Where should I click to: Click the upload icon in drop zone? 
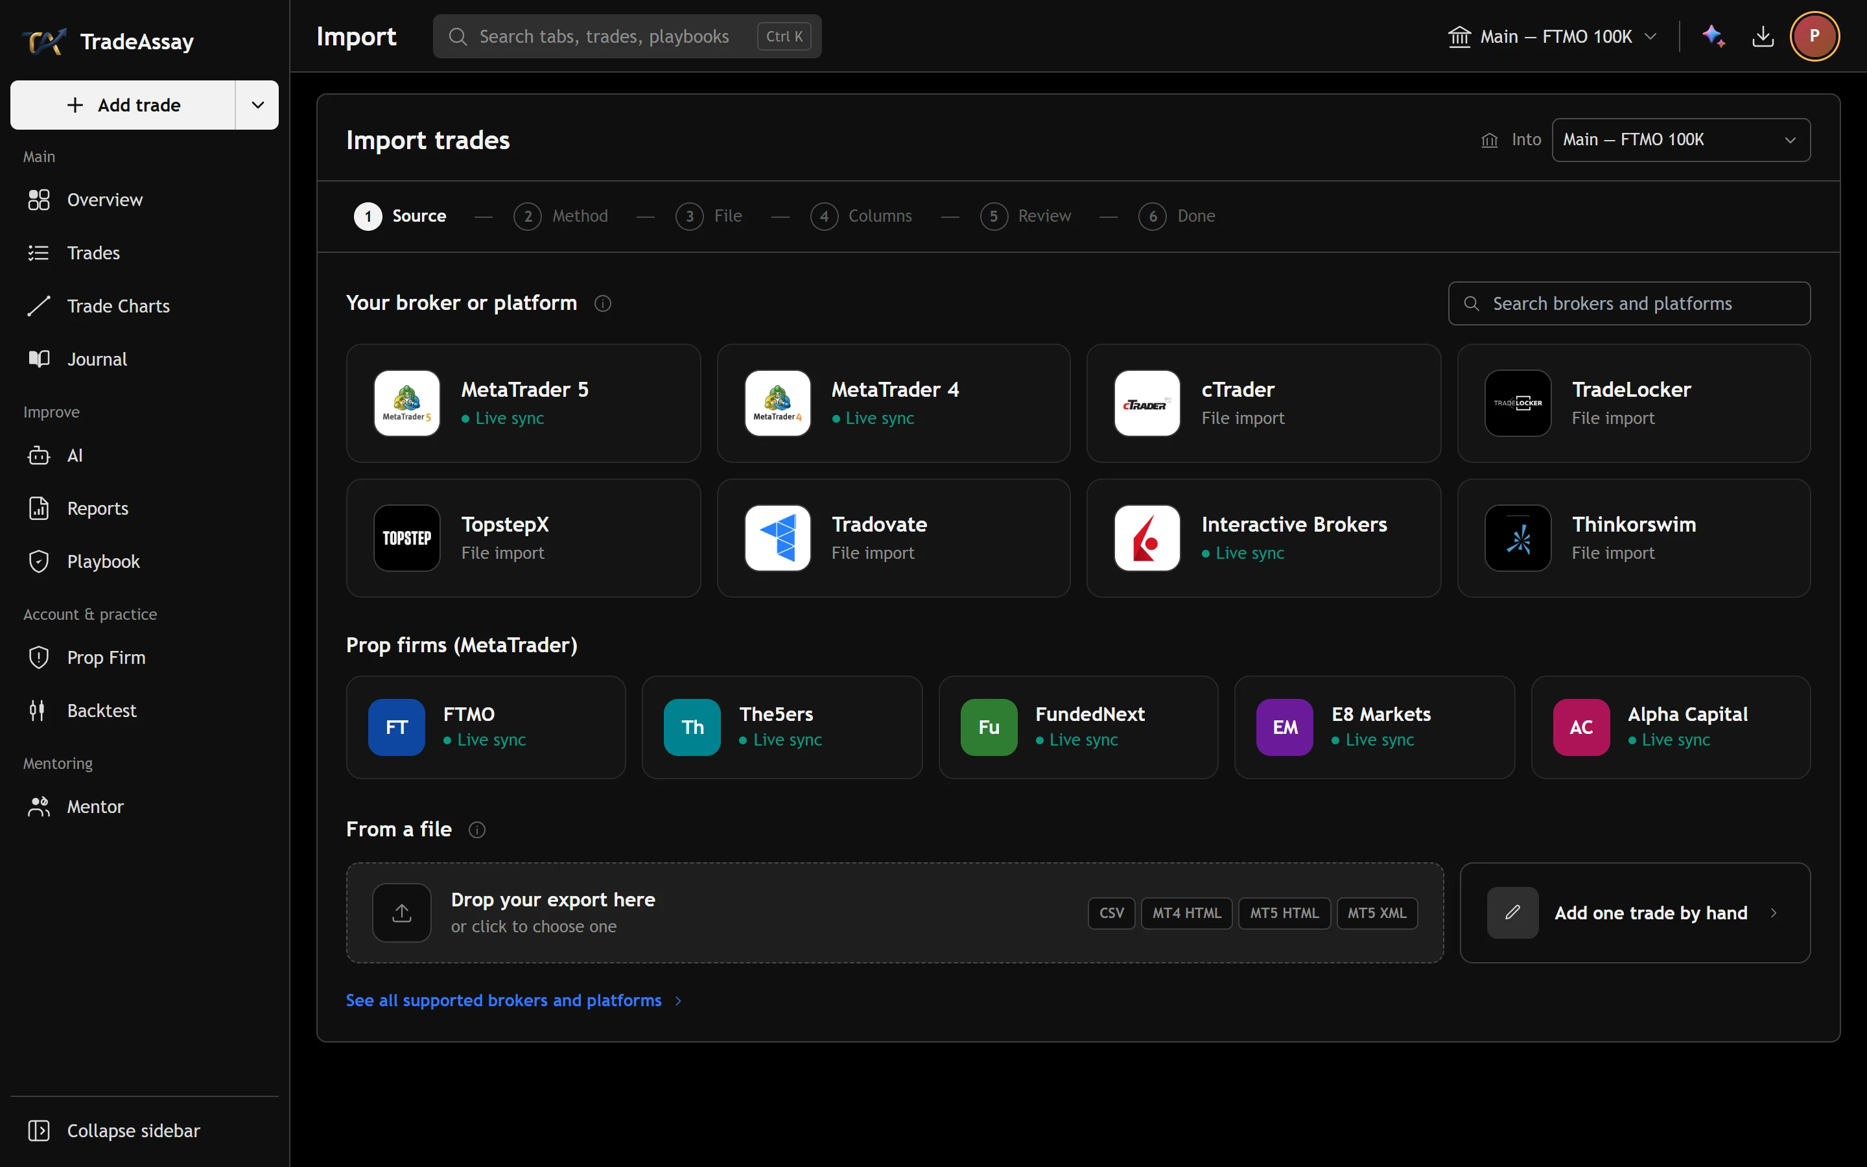[x=401, y=912]
